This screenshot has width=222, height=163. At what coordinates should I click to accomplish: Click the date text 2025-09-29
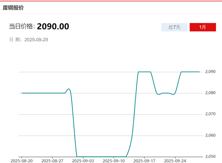point(36,40)
